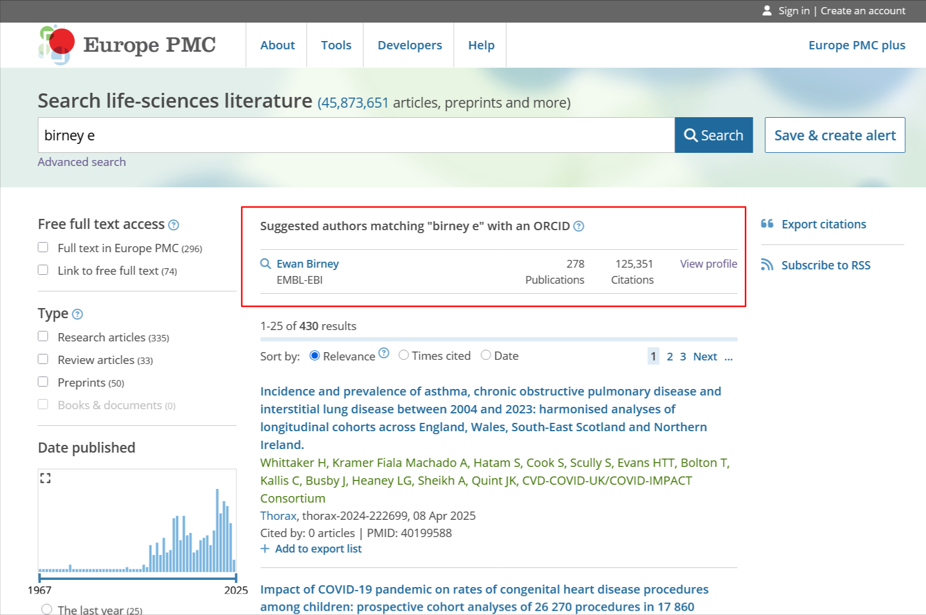The image size is (926, 615).
Task: Open Ewan Birney author link
Action: pos(308,263)
